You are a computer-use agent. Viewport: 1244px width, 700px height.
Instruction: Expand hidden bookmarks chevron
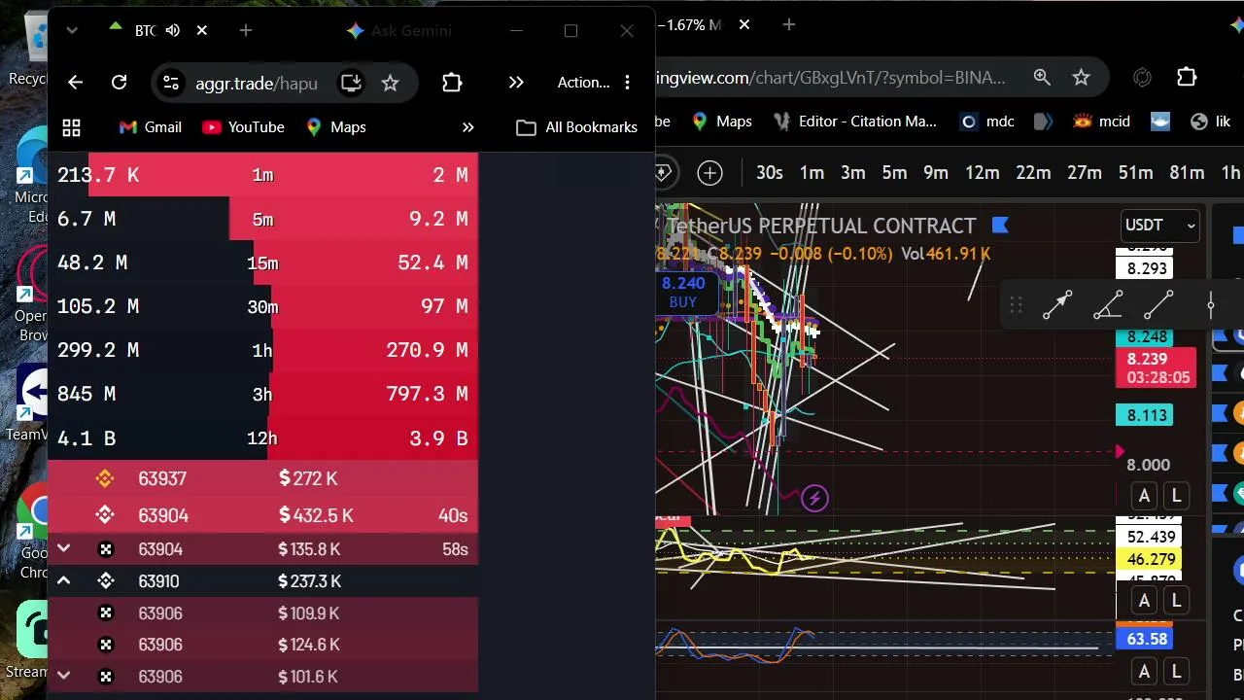pos(467,127)
